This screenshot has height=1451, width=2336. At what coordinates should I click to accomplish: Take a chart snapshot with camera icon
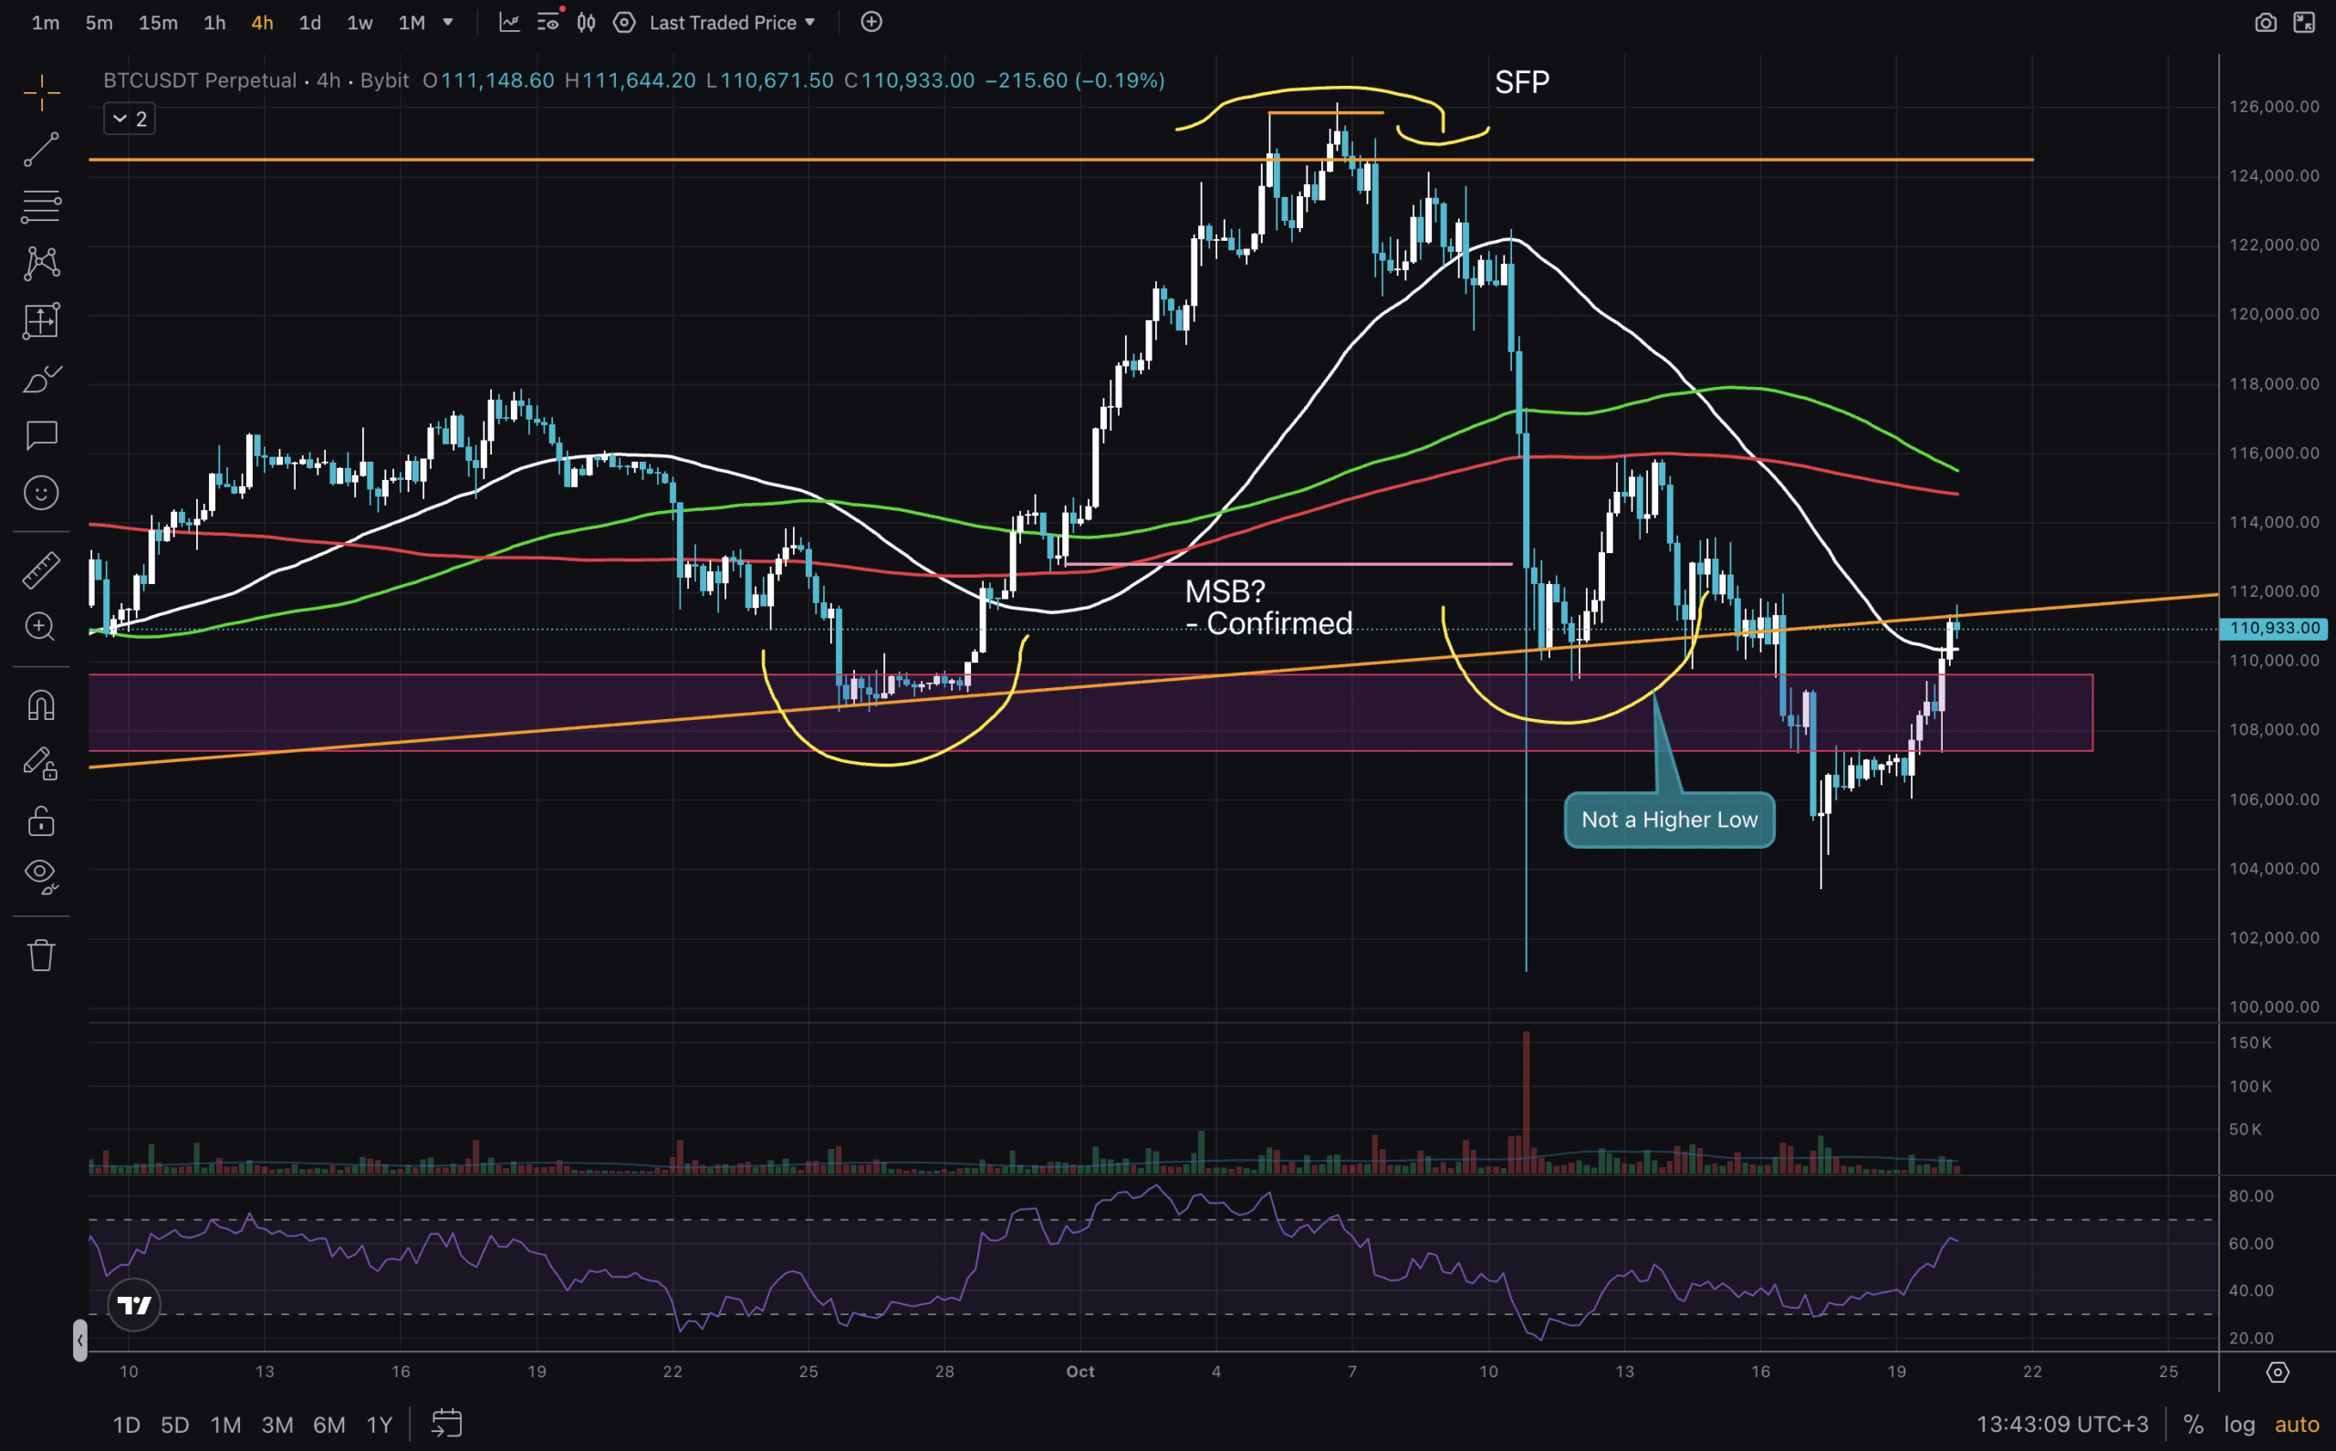pyautogui.click(x=2265, y=22)
